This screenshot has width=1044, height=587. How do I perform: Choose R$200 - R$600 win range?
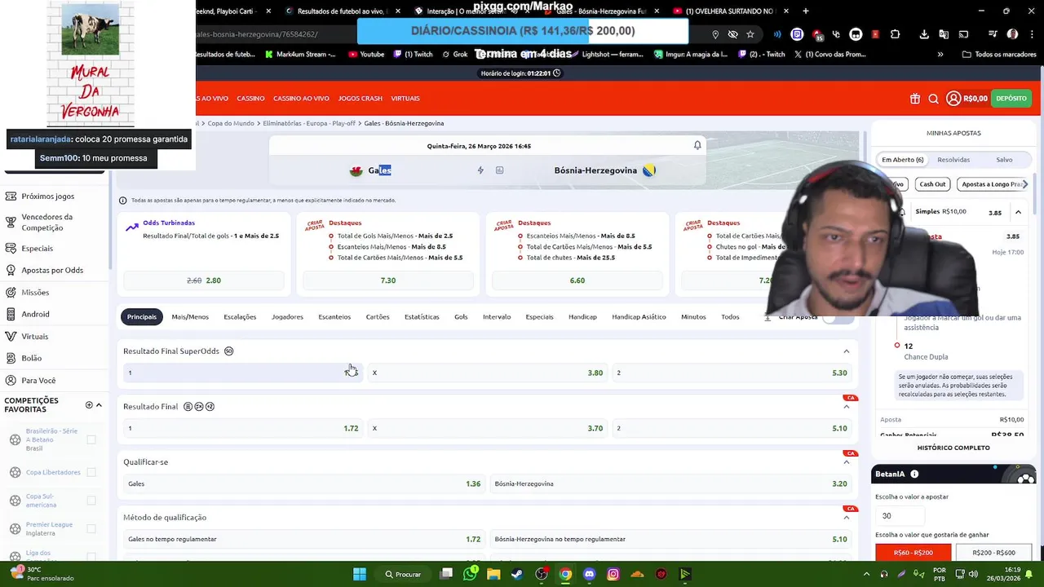993,553
